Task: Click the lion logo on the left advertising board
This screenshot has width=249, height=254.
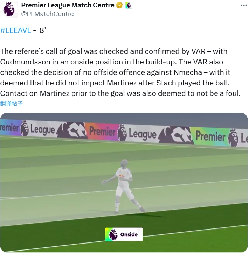Action: click(24, 128)
